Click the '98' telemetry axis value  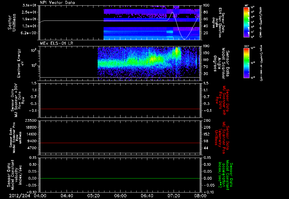206,141
